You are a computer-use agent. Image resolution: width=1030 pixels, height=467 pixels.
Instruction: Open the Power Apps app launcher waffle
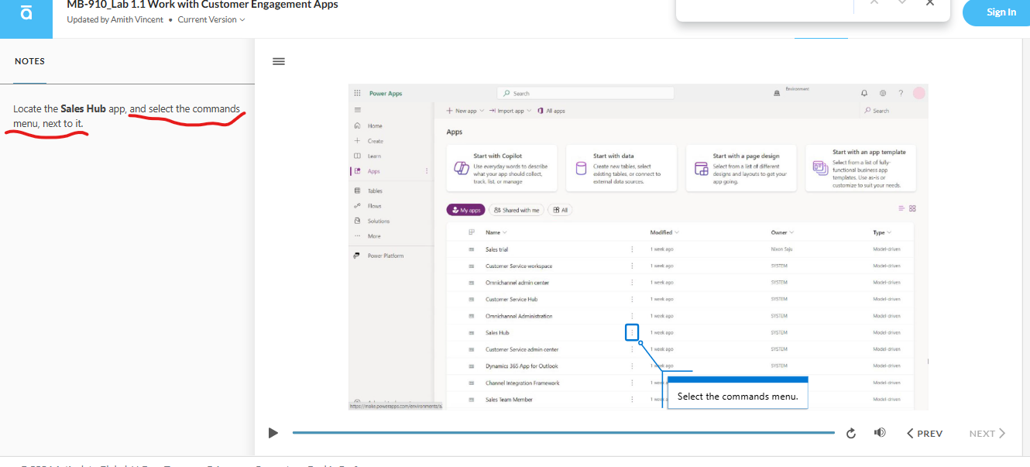[357, 93]
